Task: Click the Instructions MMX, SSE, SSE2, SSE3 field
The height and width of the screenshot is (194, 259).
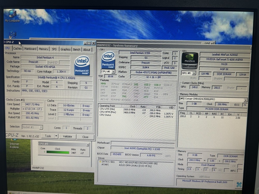Action: pos(57,93)
